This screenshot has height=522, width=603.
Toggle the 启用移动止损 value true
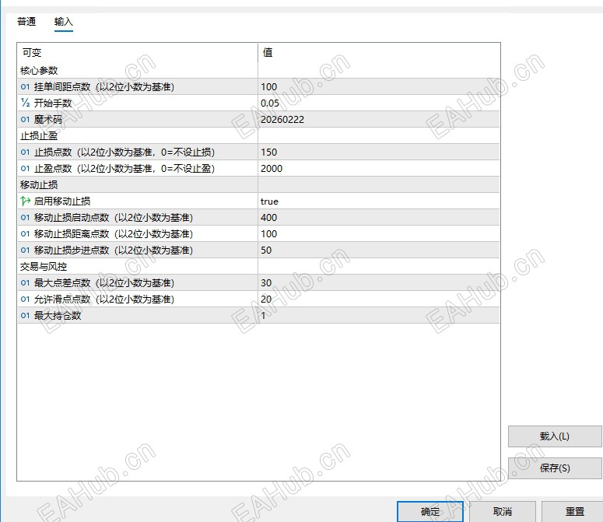tap(379, 201)
